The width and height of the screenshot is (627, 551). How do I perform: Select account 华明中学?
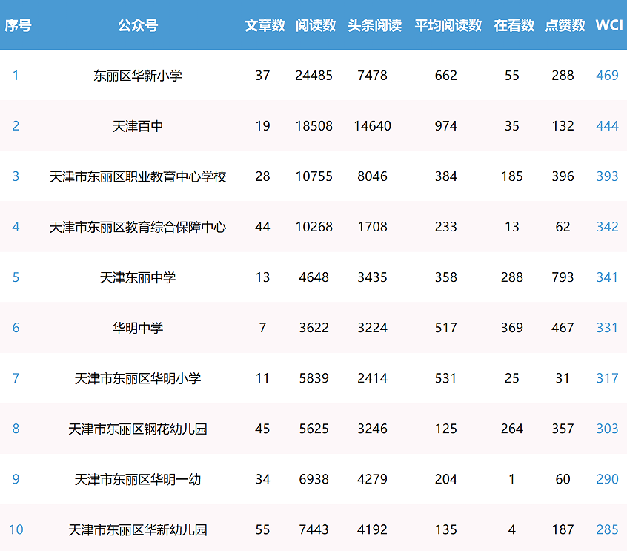[x=138, y=328]
